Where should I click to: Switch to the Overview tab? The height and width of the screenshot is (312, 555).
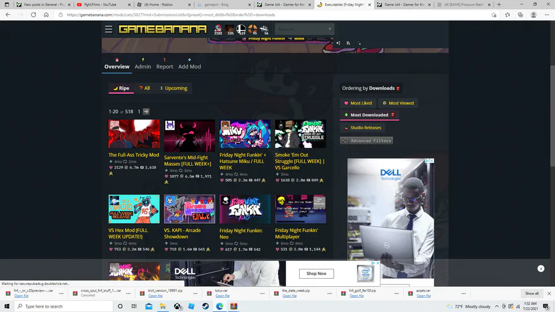[x=117, y=64]
